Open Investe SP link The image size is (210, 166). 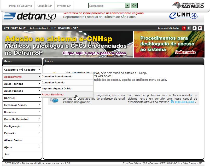(64, 6)
